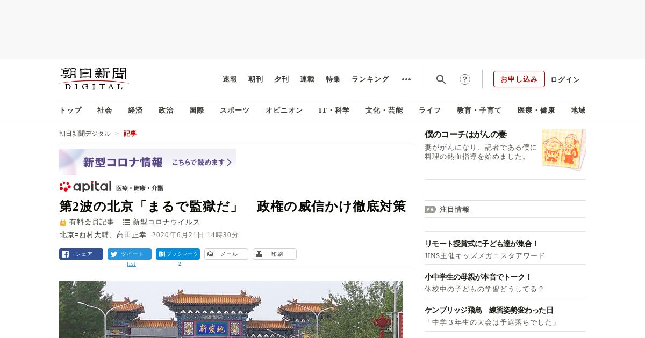The width and height of the screenshot is (645, 338).
Task: Click 記事 breadcrumb item
Action: click(x=130, y=134)
